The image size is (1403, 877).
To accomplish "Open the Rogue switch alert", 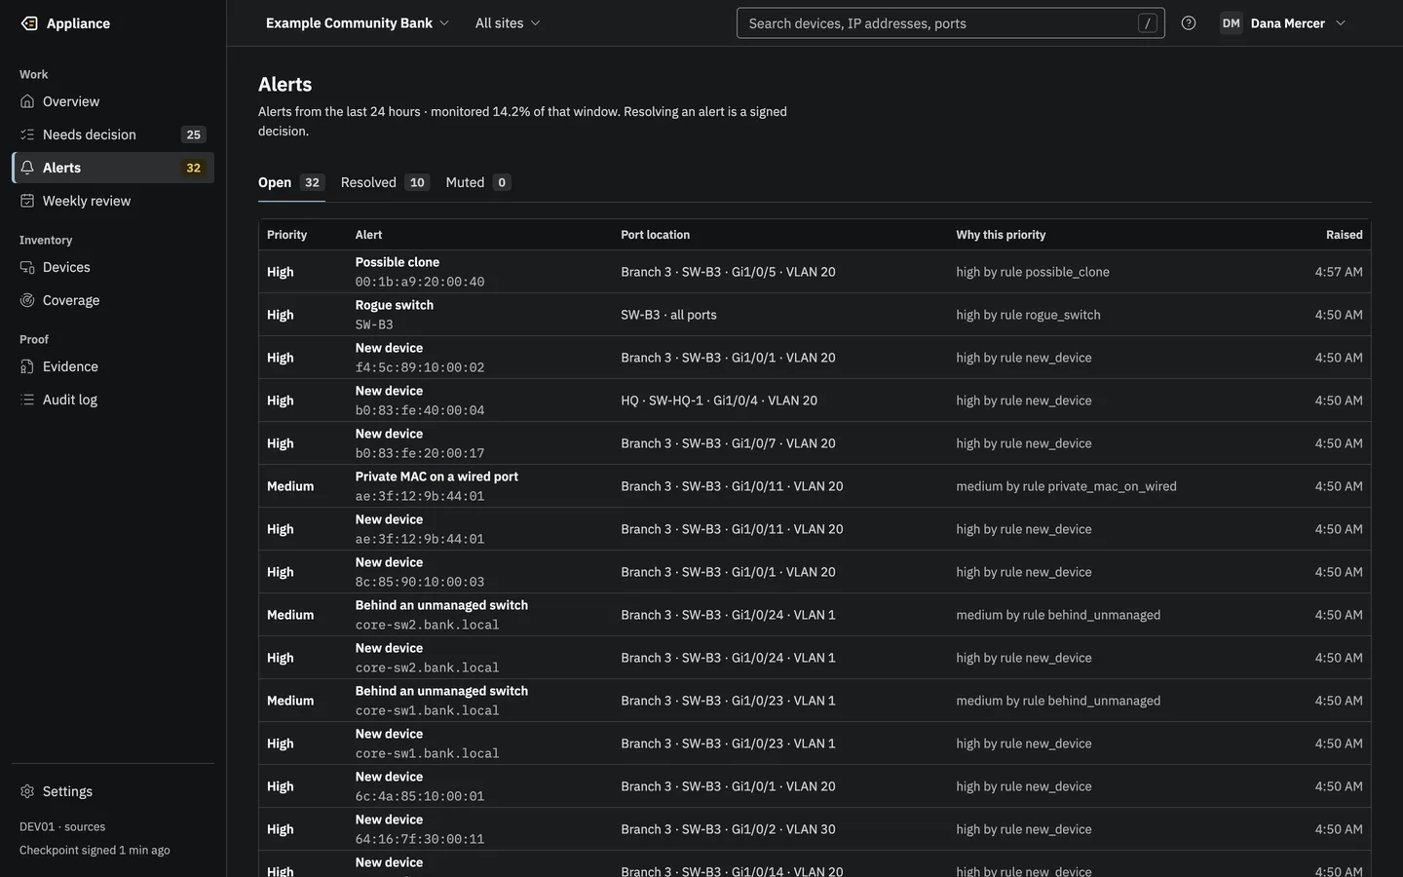I will click(x=815, y=315).
